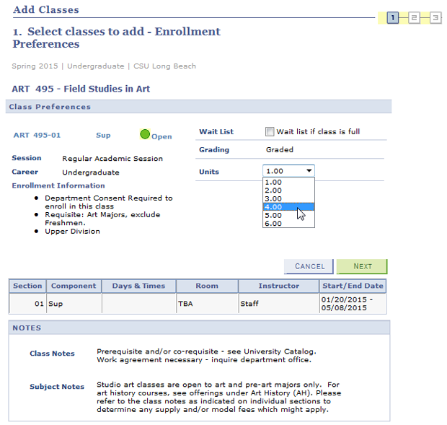This screenshot has width=447, height=425.
Task: Click Regular Academic Session text
Action: (x=112, y=159)
